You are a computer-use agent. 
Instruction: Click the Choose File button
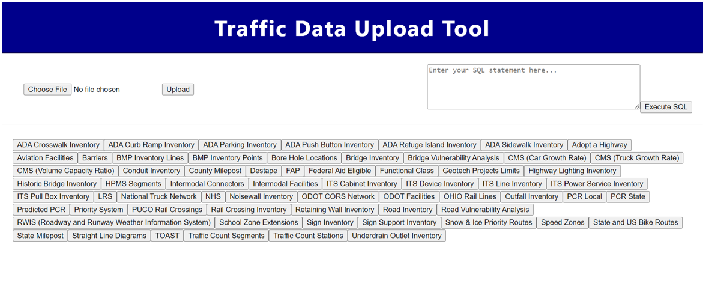47,90
